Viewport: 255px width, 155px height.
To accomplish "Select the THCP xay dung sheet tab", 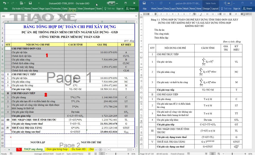I will tap(33, 149).
